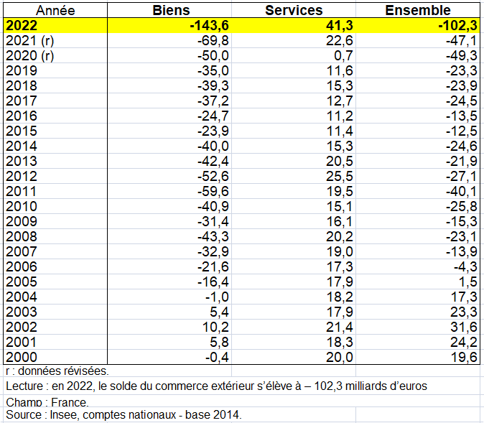Click the 'Ensemble' column header
Screen dimensions: 484x423
pos(418,10)
